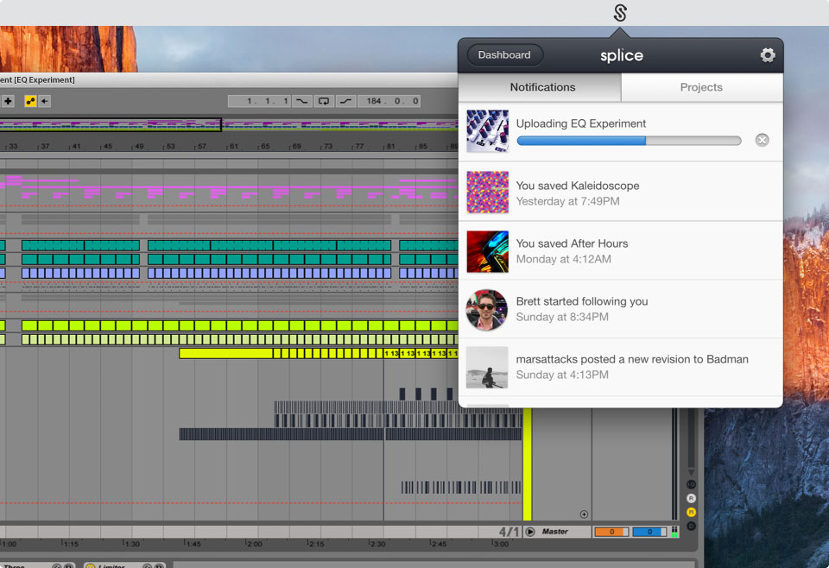
Task: Click the 4/1 quantization display
Action: pyautogui.click(x=509, y=532)
